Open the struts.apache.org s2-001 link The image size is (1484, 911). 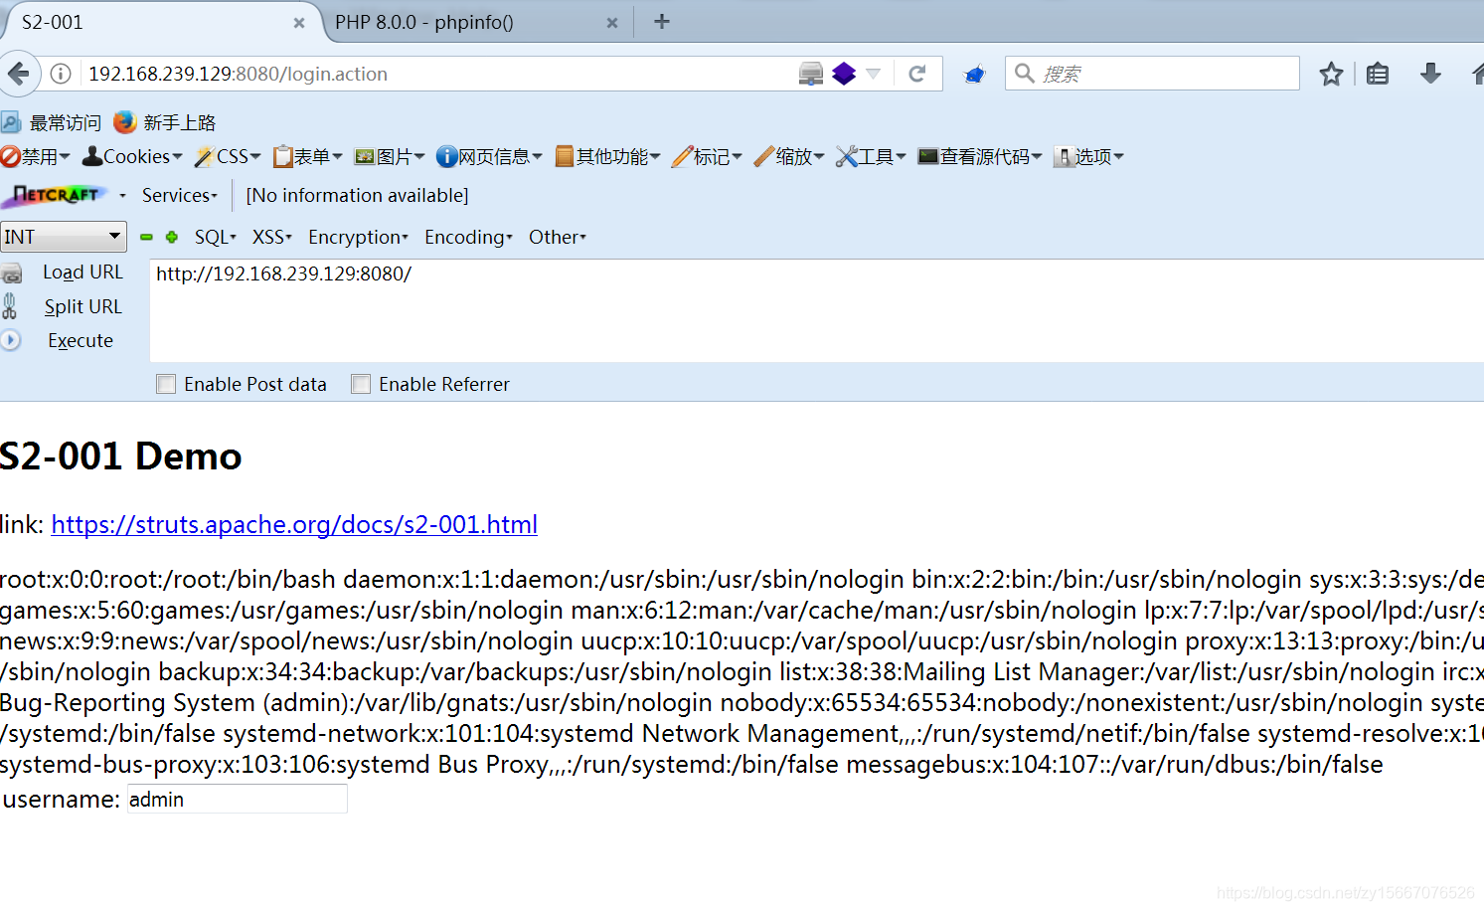tap(294, 524)
